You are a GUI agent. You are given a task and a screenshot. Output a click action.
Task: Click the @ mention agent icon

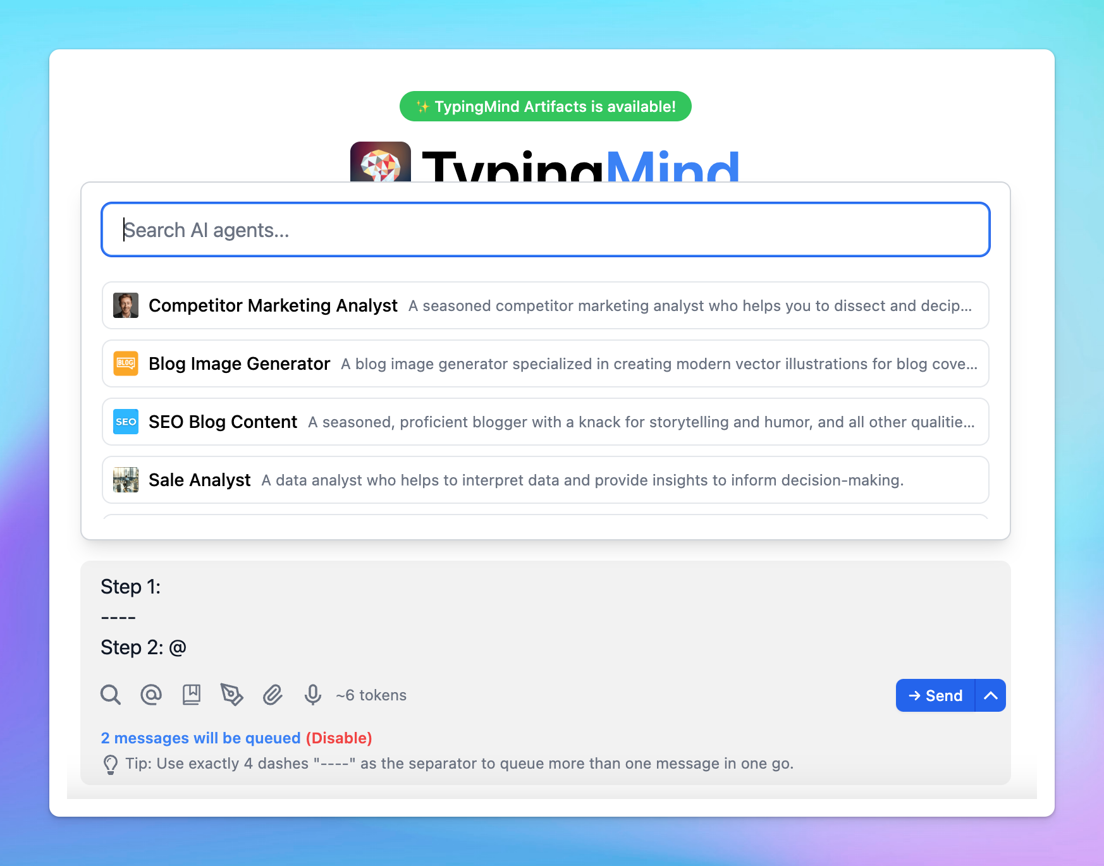pos(151,695)
